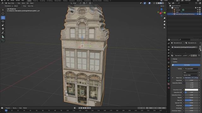202x113 pixels.
Task: Select the Measure tool
Action: 3,37
